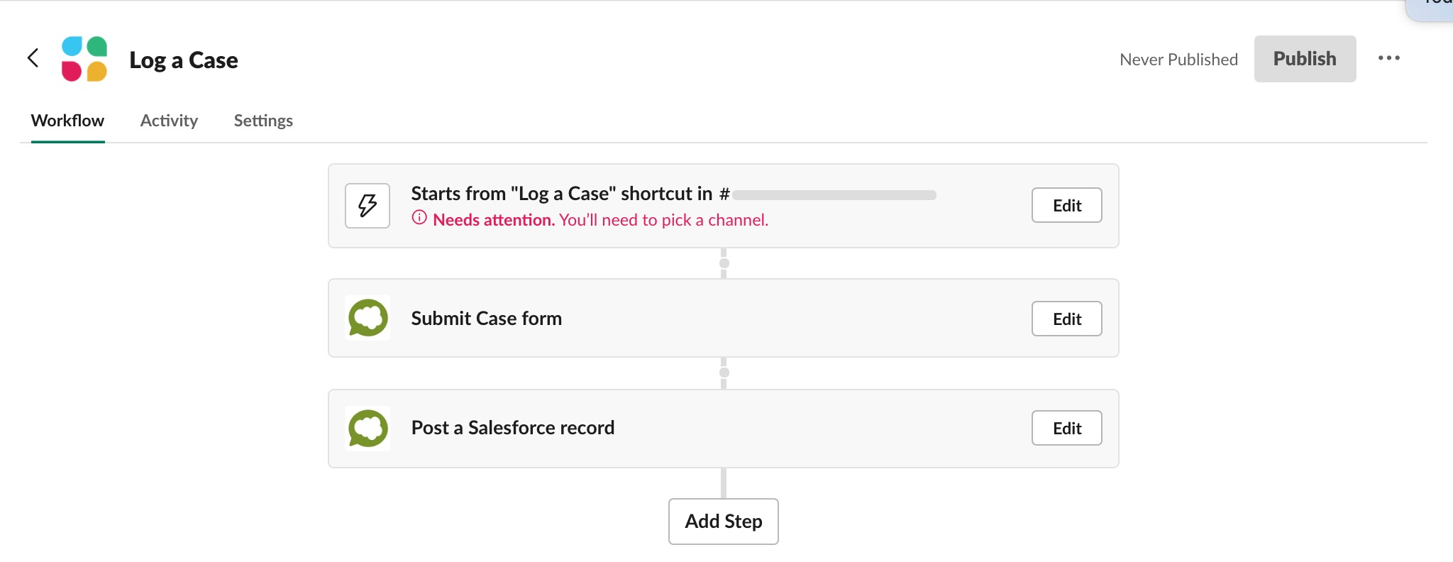Click the blank channel name placeholder
The image size is (1453, 562).
tap(834, 195)
